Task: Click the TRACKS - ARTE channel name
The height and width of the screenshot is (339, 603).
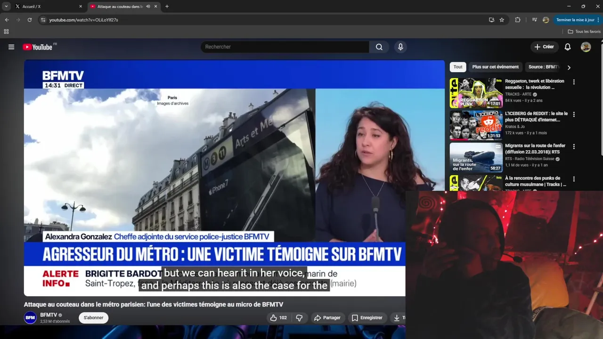Action: (518, 94)
